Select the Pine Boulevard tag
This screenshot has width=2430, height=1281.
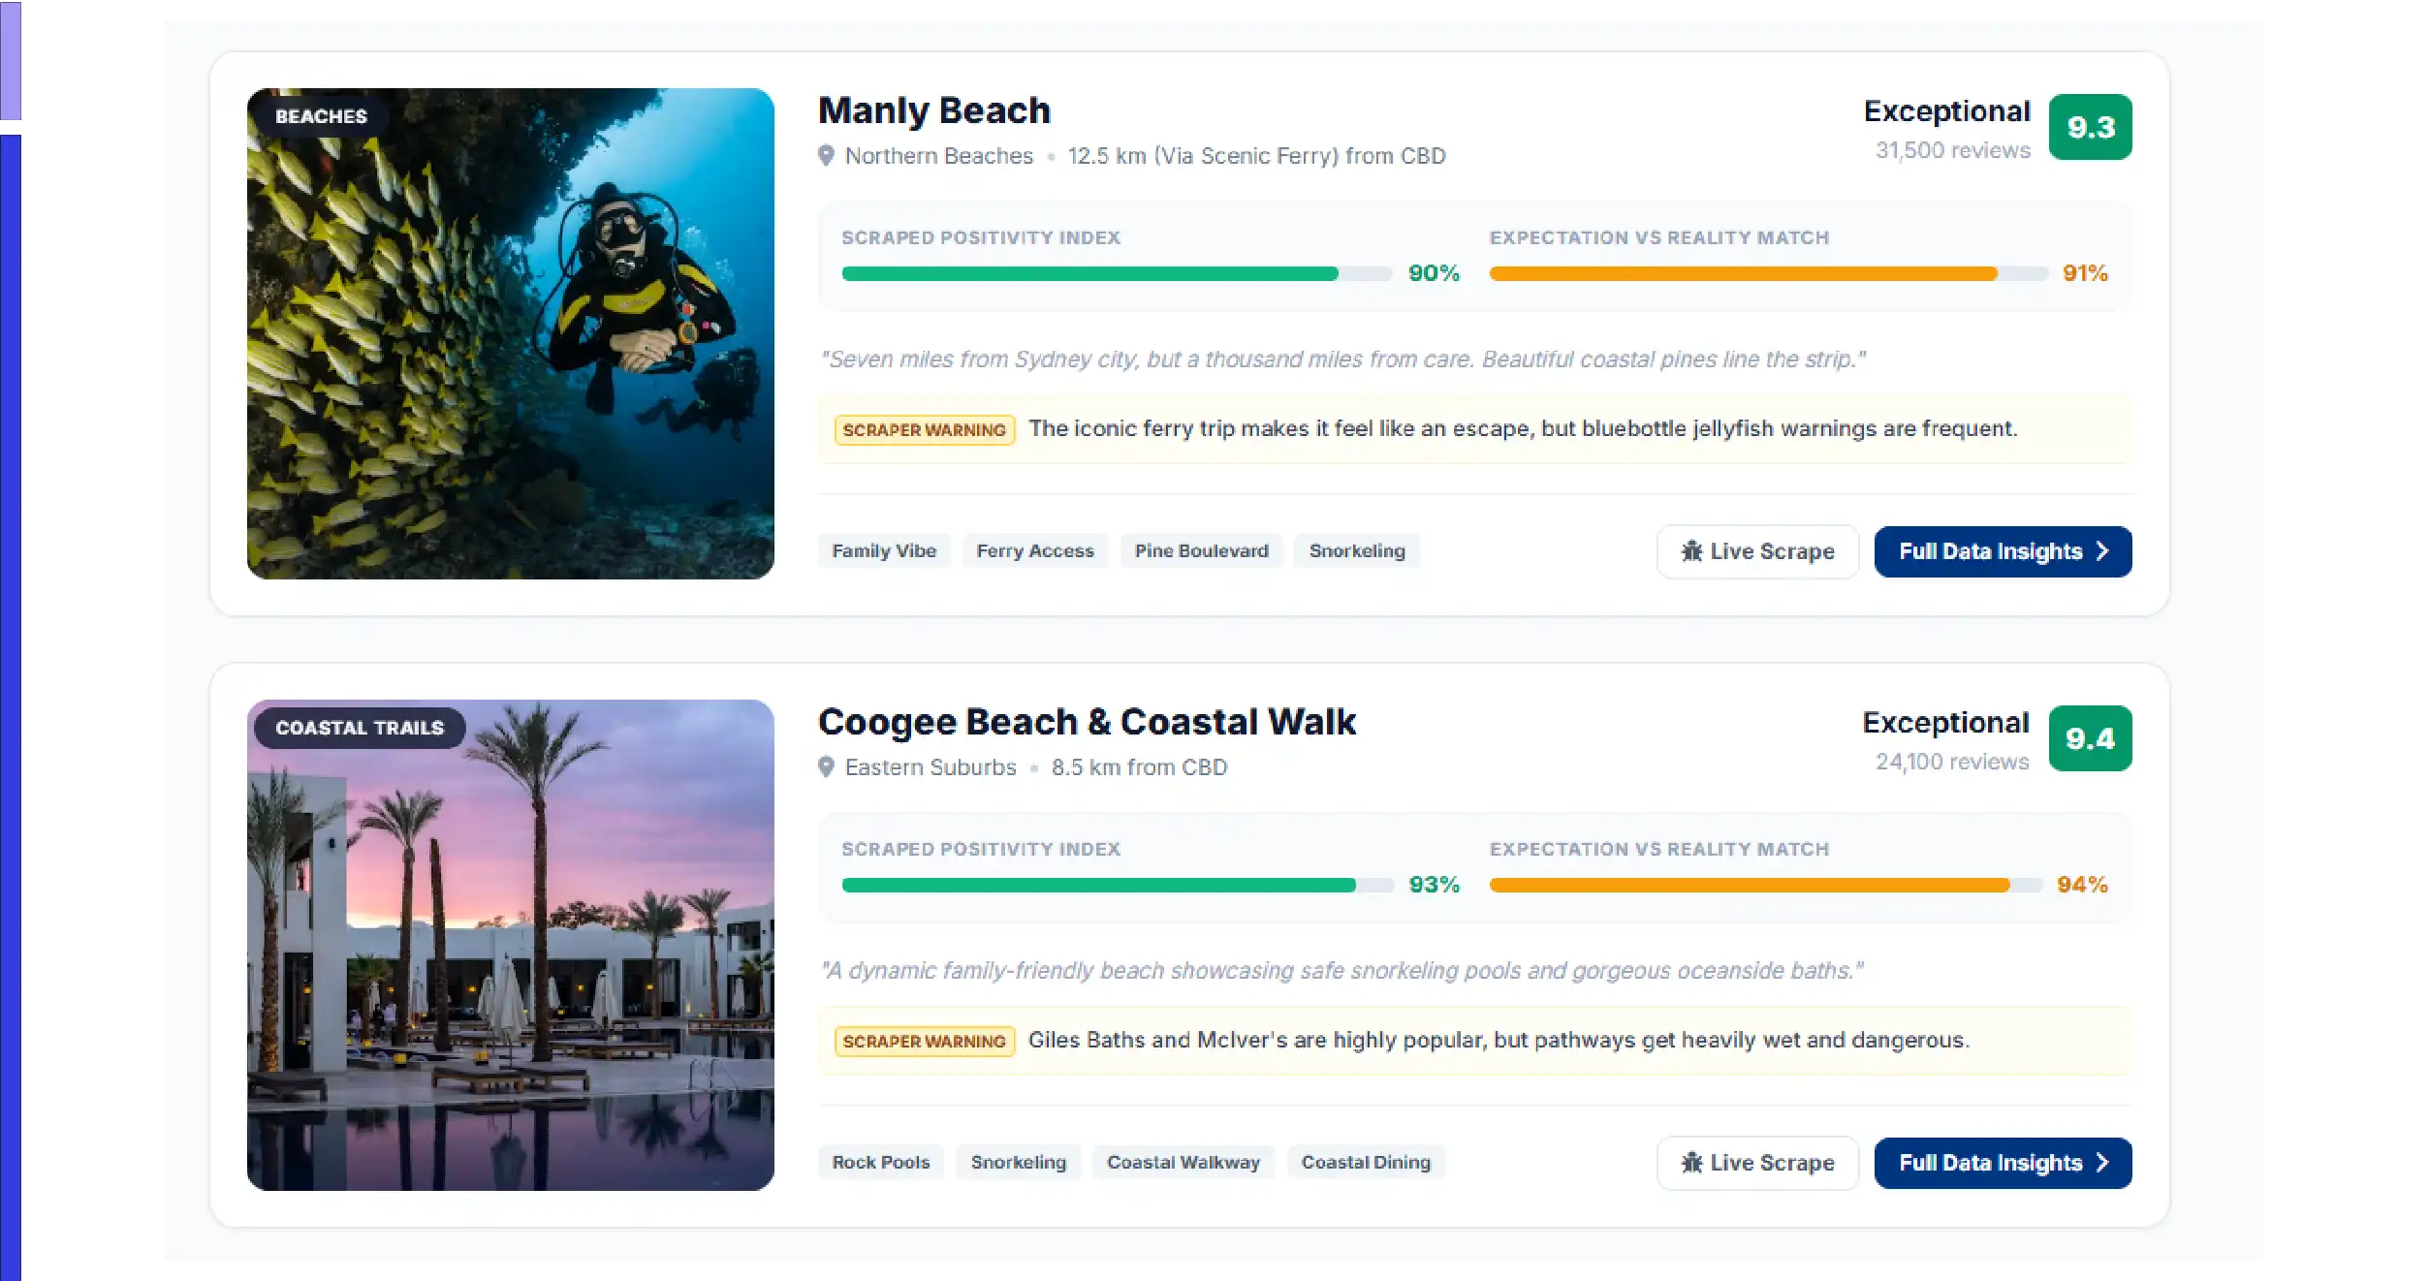(x=1201, y=550)
